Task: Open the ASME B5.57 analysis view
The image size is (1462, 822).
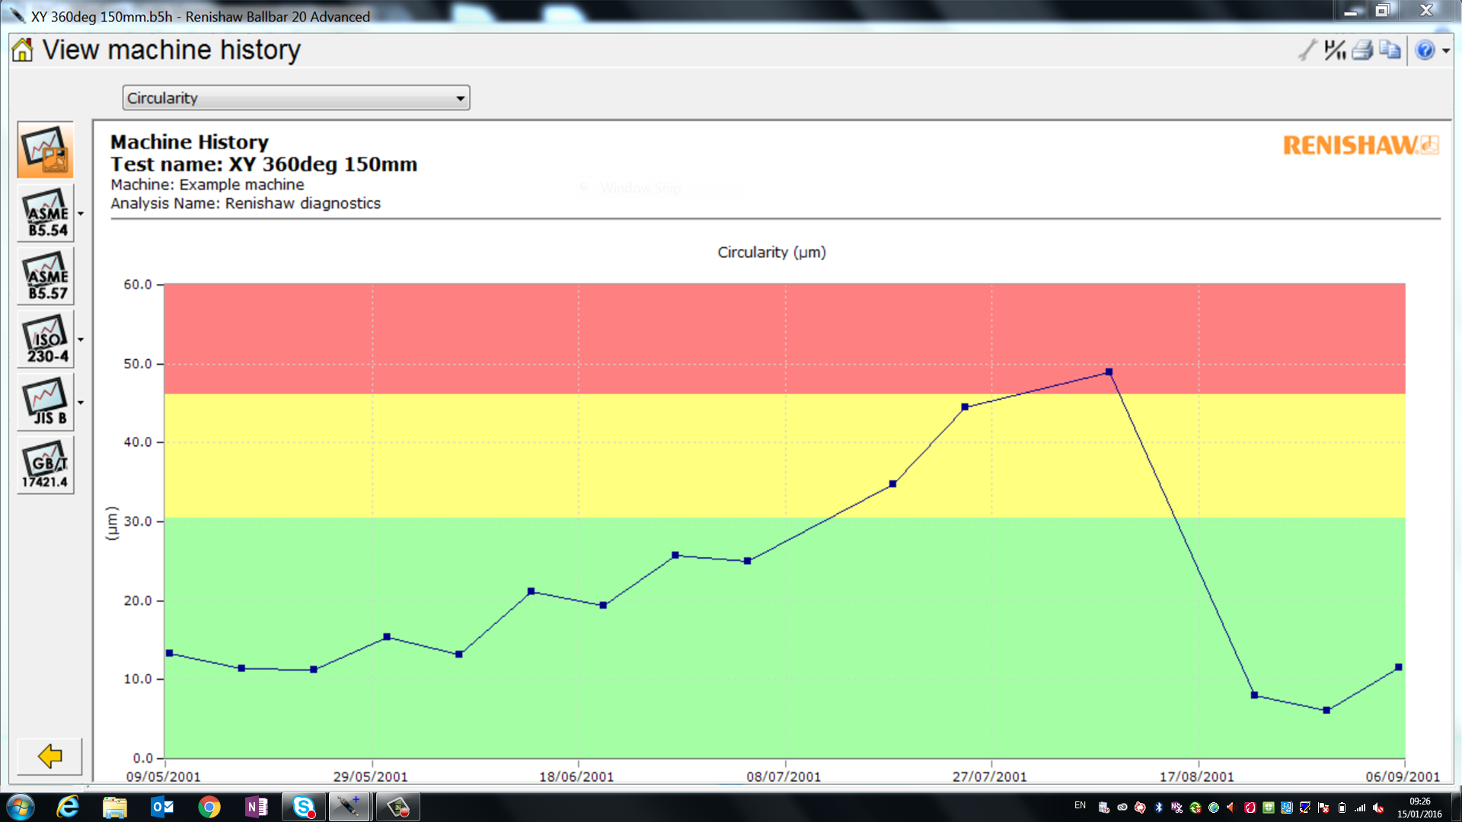Action: click(46, 277)
